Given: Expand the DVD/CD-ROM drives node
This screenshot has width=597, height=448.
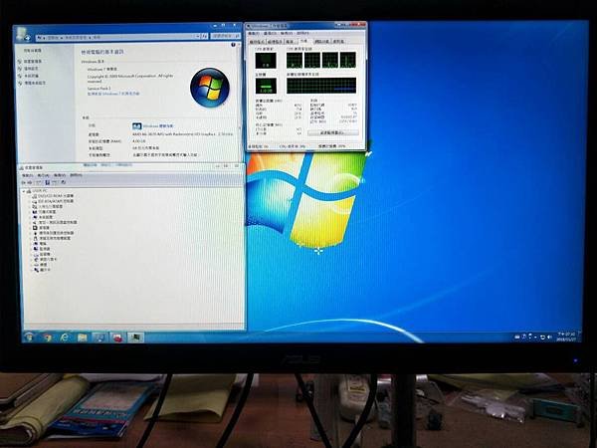Looking at the screenshot, I should [31, 196].
